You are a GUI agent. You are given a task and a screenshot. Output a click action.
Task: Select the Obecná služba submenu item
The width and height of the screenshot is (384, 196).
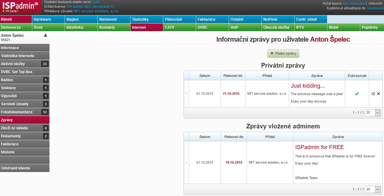point(278,27)
